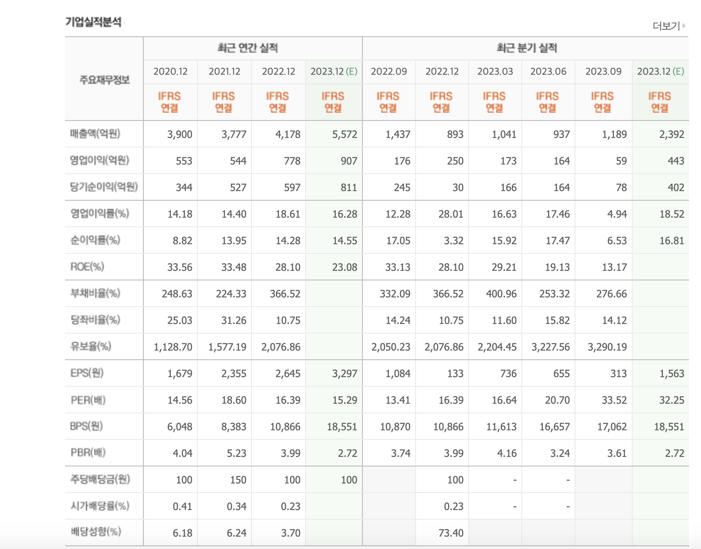Open the 더보기 link
701x549 pixels.
tap(666, 26)
